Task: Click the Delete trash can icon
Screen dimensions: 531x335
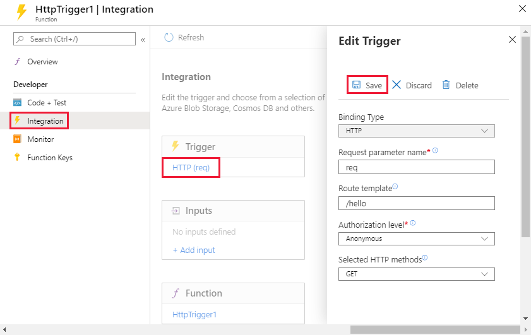Action: pos(446,85)
